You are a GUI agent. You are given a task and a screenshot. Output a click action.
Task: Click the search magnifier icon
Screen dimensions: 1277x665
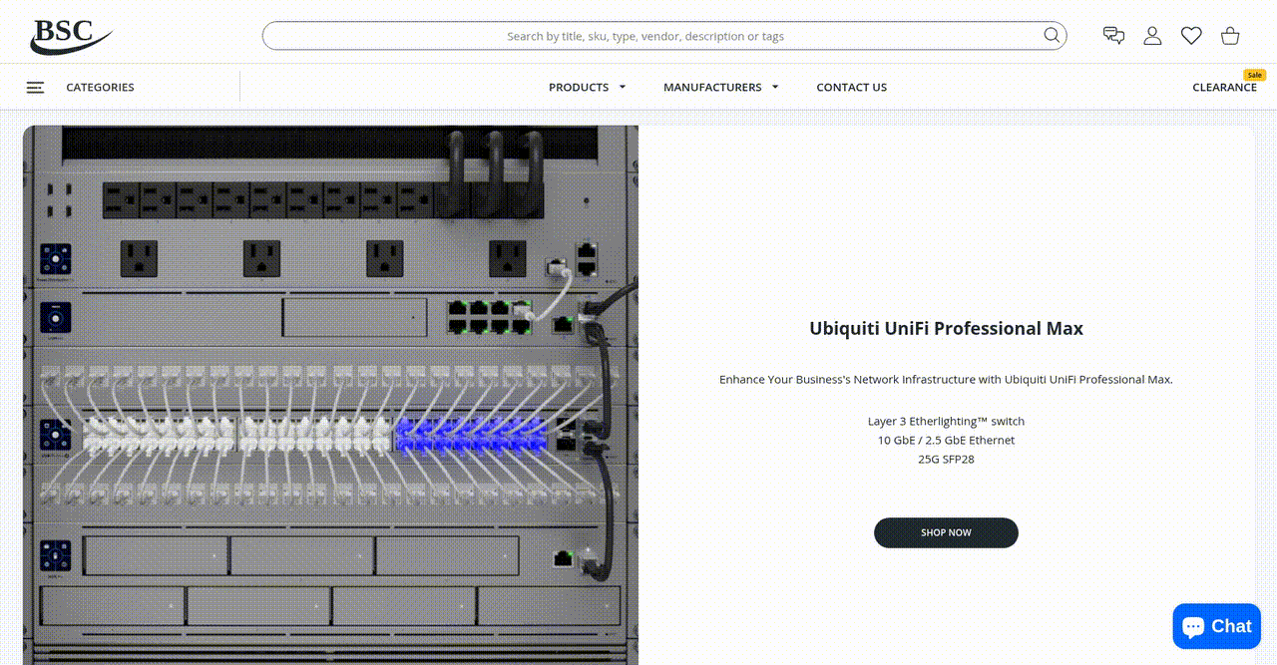1052,36
